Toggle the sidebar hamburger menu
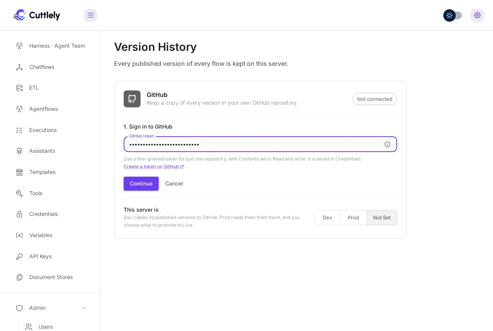The image size is (493, 331). [91, 15]
